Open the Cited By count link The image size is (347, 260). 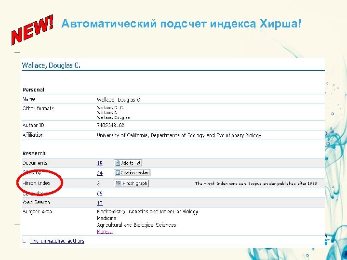[x=100, y=173]
